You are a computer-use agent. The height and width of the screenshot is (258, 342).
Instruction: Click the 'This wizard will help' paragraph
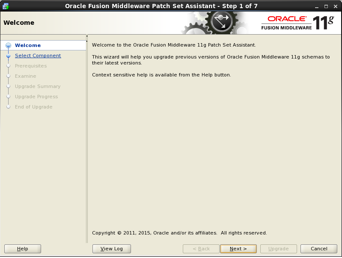point(211,60)
